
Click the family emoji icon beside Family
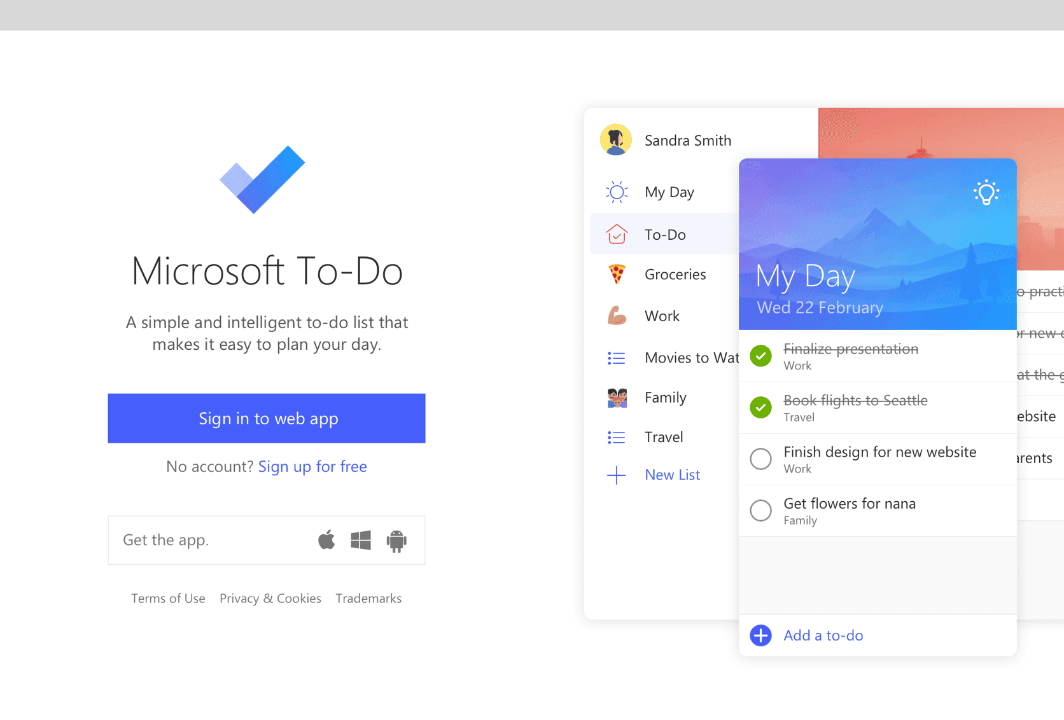(x=617, y=398)
